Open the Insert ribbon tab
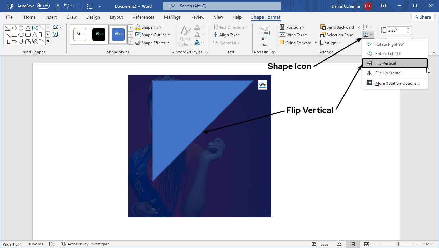The image size is (439, 248). pyautogui.click(x=51, y=17)
